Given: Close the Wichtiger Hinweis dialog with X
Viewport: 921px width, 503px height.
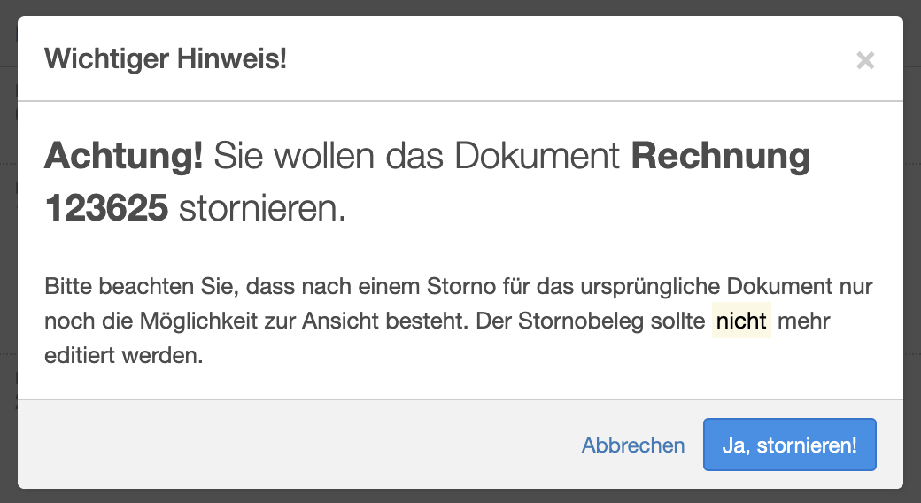Looking at the screenshot, I should (x=865, y=60).
